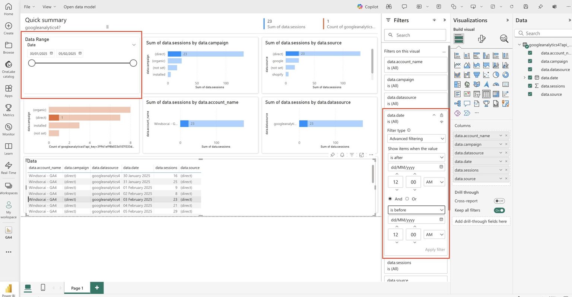Open Monitor in the left sidebar
The width and height of the screenshot is (572, 297).
pyautogui.click(x=9, y=130)
